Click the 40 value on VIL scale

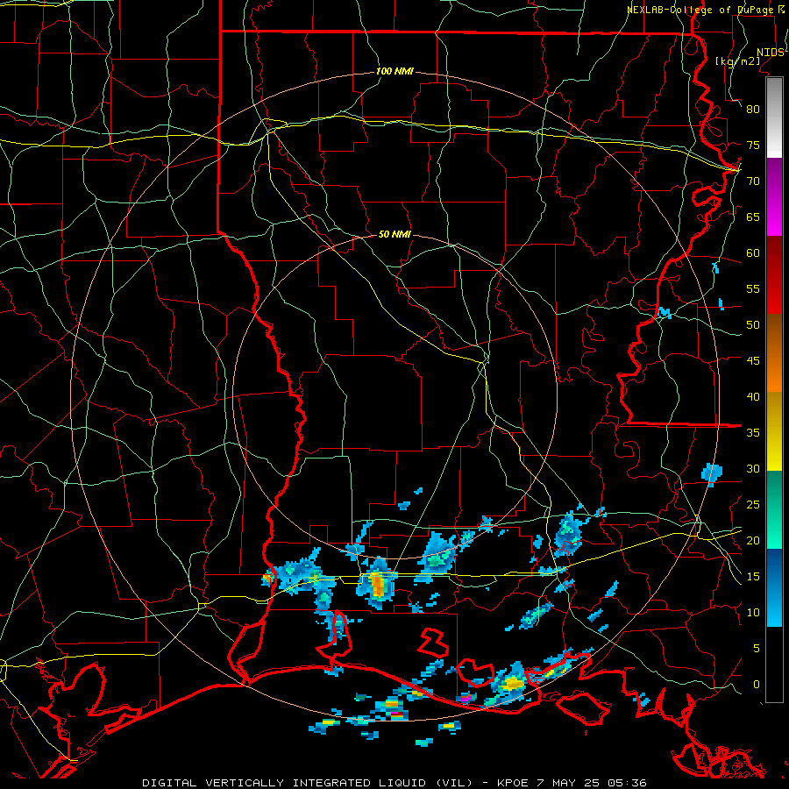coord(753,396)
